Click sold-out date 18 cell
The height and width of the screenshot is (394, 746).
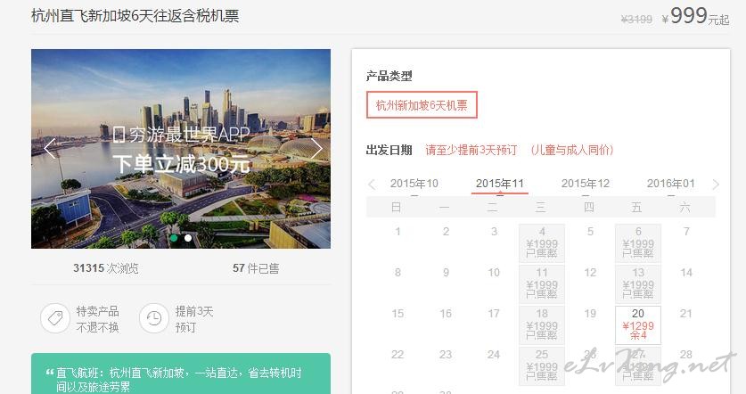tap(542, 325)
